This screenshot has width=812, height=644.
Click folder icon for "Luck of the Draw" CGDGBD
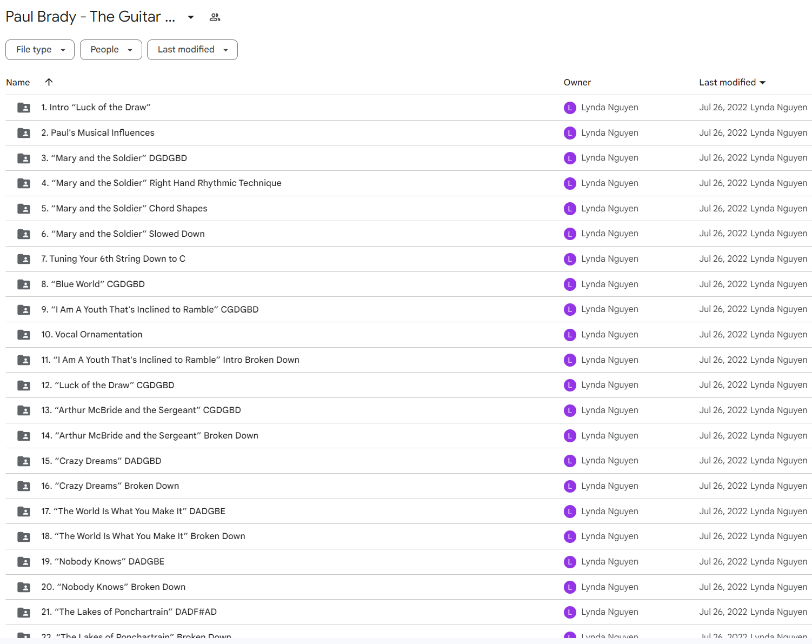[24, 386]
